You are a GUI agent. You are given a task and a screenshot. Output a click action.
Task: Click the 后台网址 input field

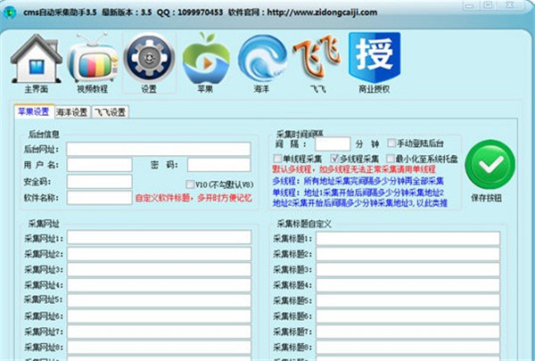click(159, 149)
